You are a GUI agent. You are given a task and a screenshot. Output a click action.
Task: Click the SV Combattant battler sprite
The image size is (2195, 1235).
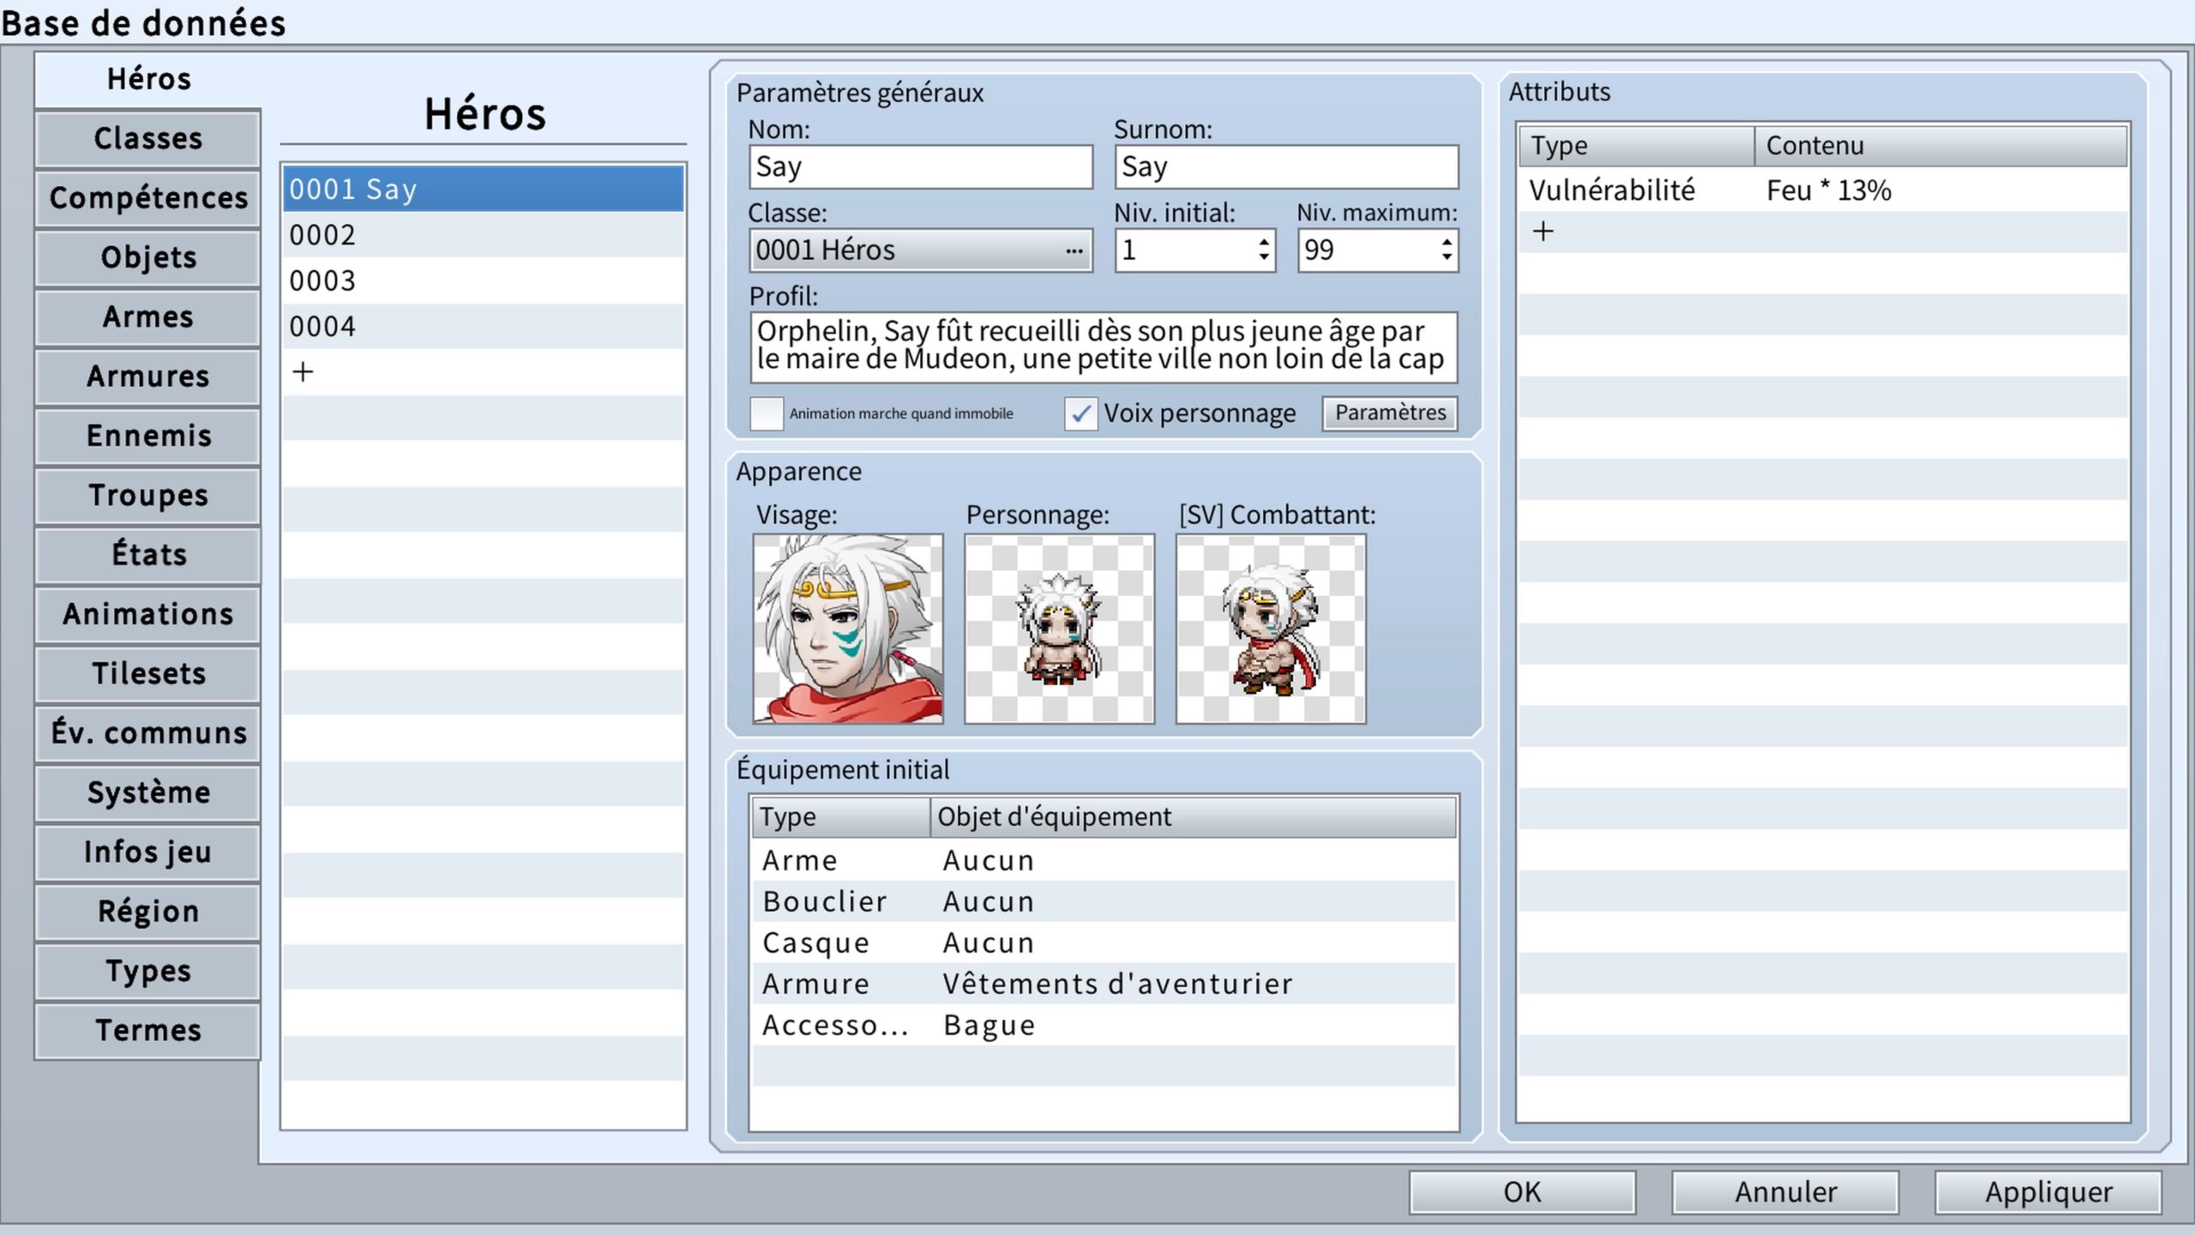pyautogui.click(x=1270, y=629)
